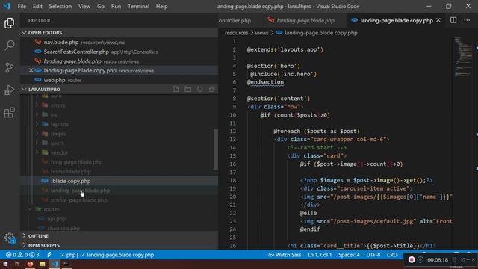Open web.php from Open Editors
Image resolution: width=478 pixels, height=269 pixels.
[55, 80]
